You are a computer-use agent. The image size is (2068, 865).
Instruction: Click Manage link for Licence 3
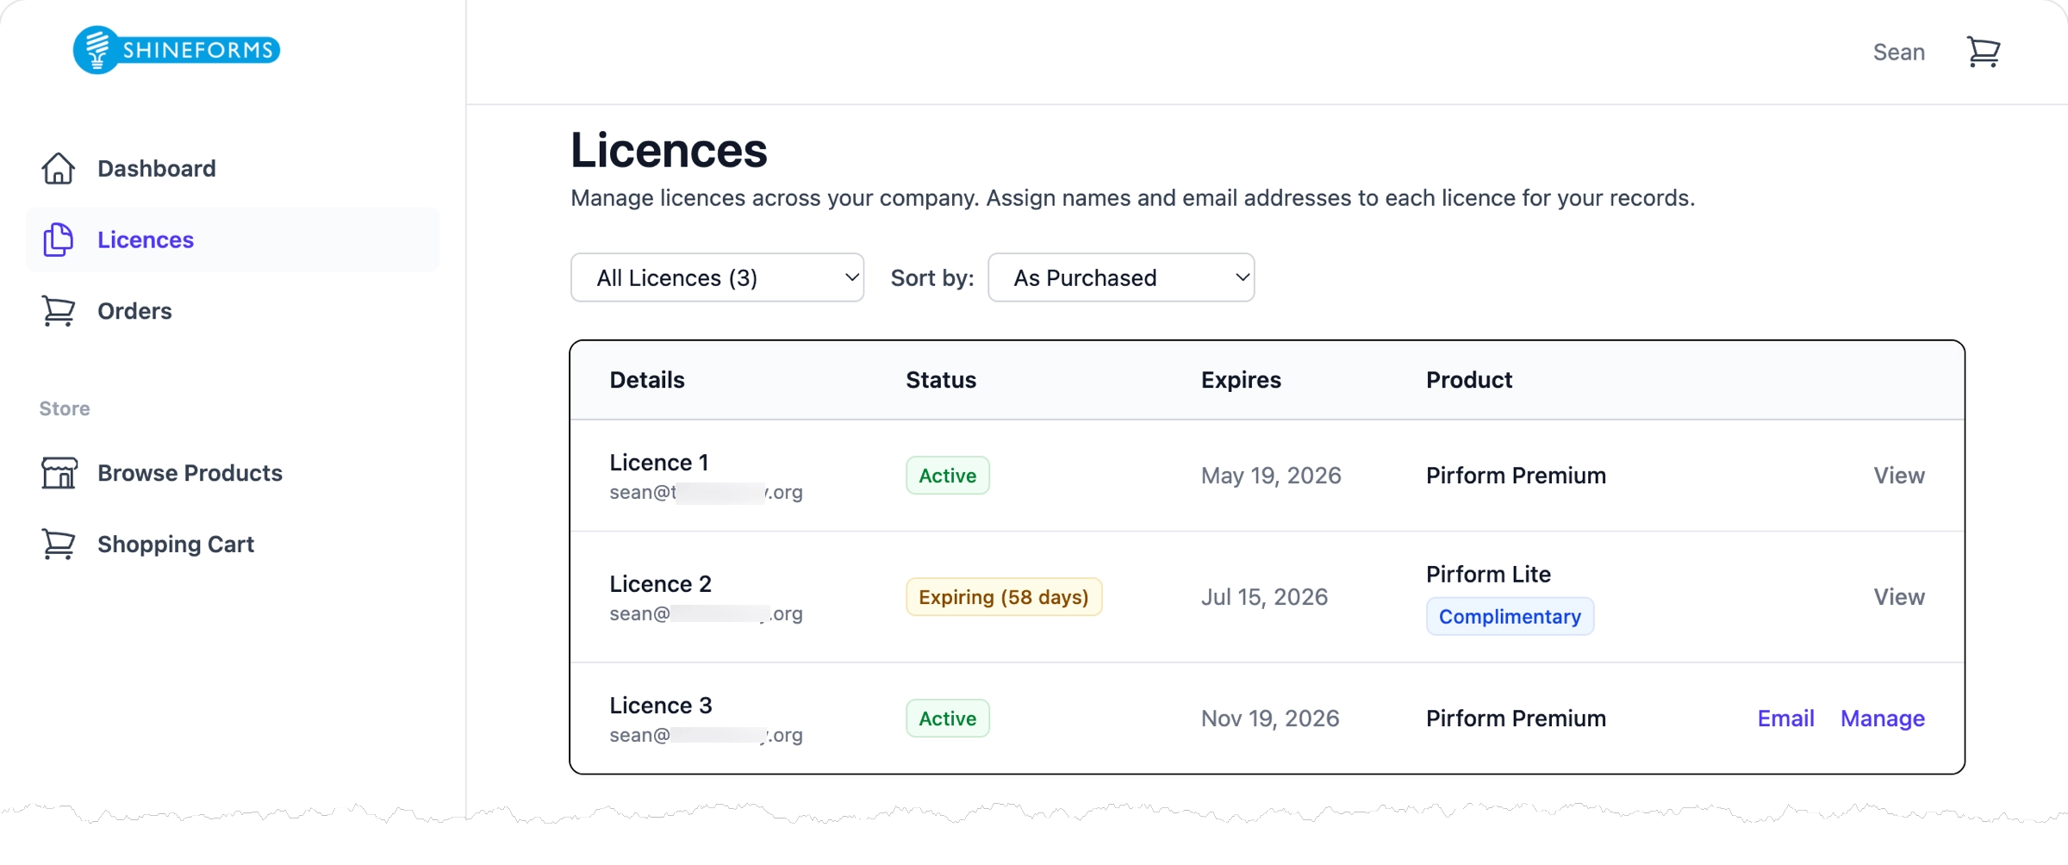click(x=1883, y=719)
